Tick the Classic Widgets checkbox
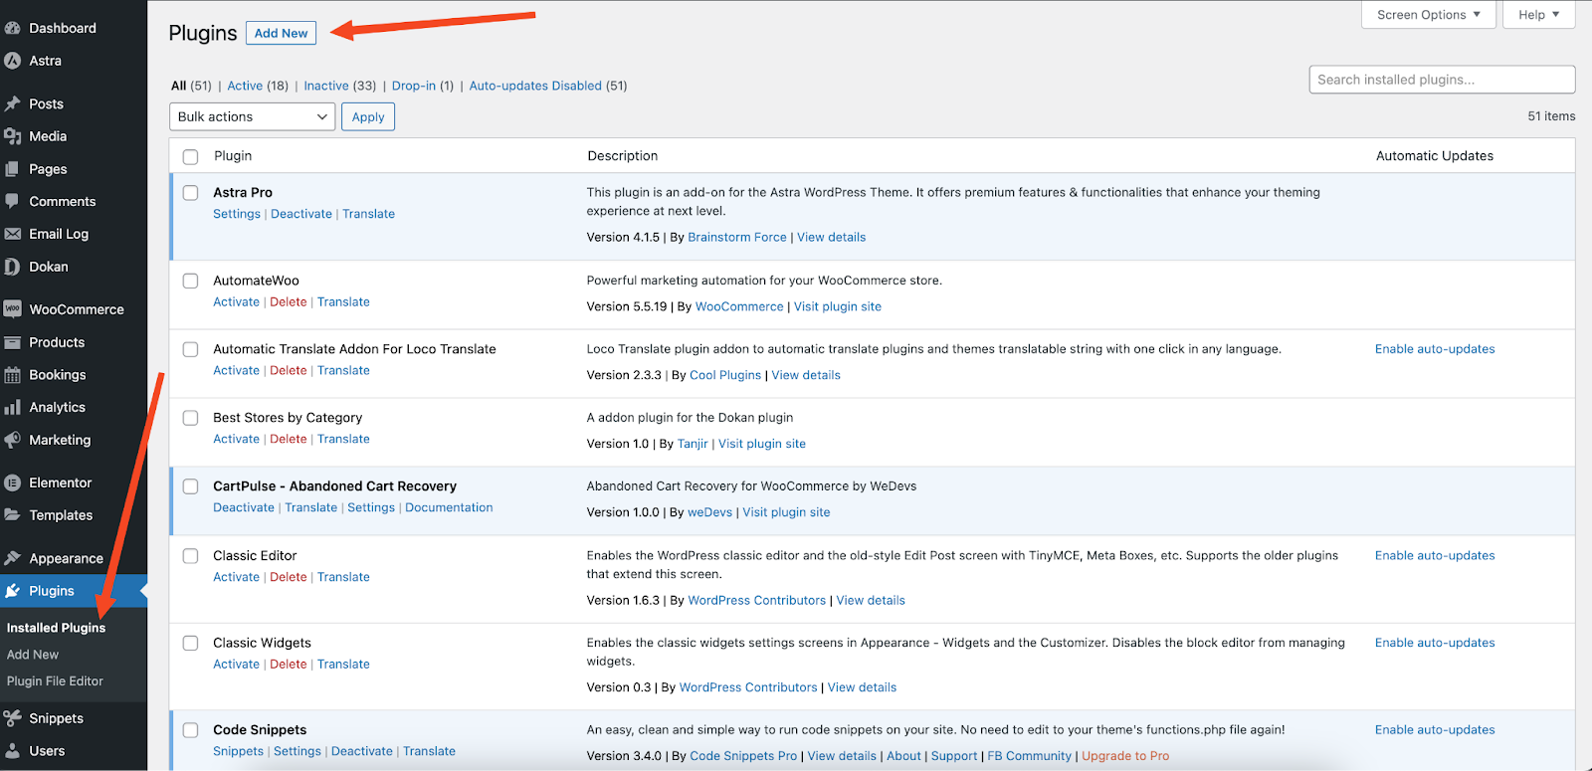The height and width of the screenshot is (771, 1592). tap(190, 643)
